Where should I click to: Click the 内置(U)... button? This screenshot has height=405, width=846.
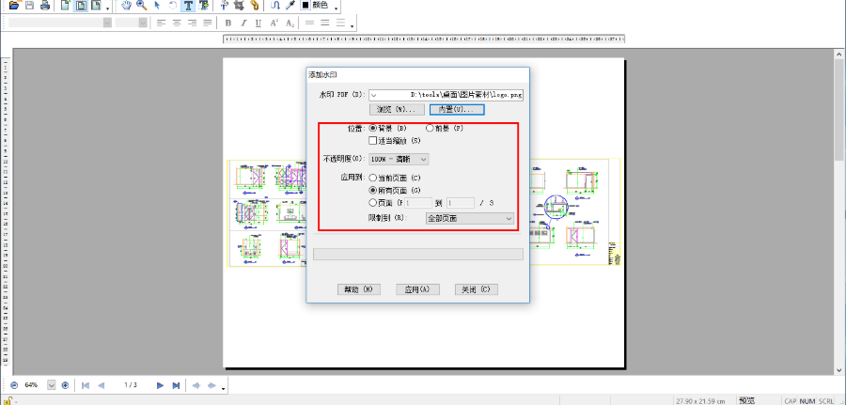pos(457,110)
